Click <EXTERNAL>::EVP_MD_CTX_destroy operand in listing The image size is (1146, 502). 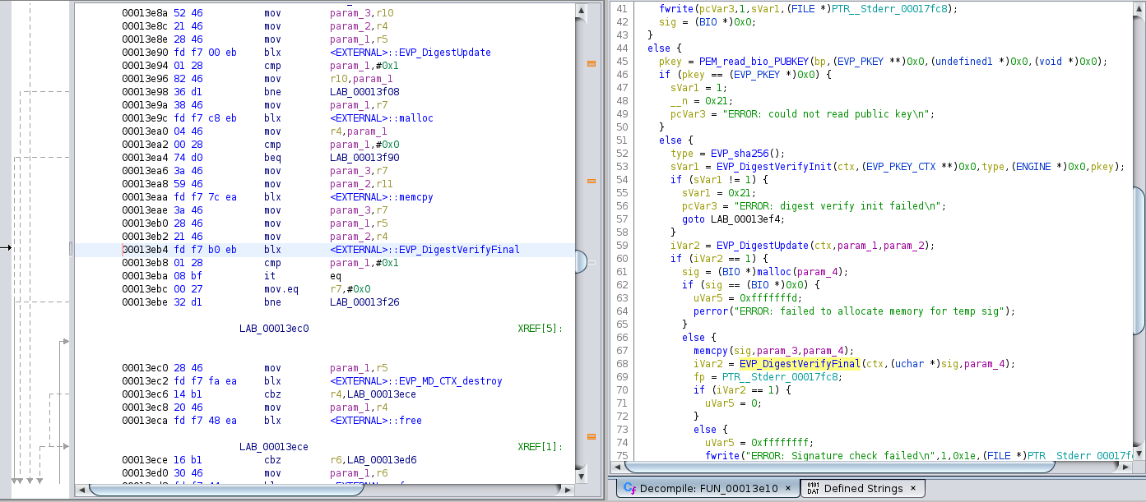tap(416, 381)
